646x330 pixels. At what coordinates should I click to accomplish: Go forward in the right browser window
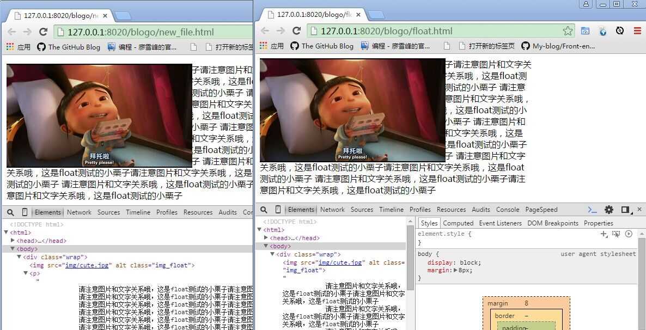(x=281, y=31)
